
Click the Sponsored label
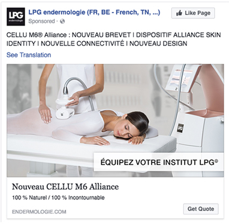41,21
